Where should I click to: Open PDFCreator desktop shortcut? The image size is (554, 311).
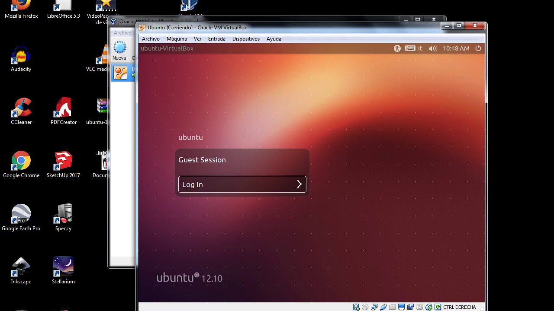point(64,112)
